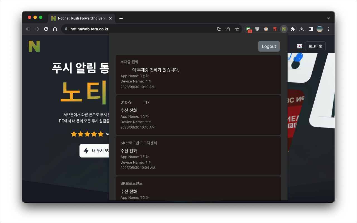The width and height of the screenshot is (357, 223).
Task: Open the SK브로드밴드 고객센터 notification card
Action: coord(198,156)
